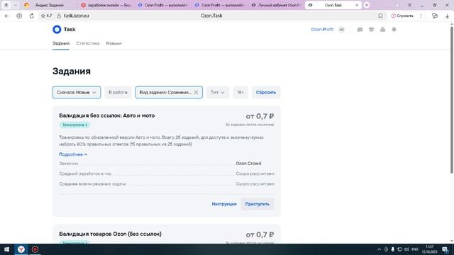
Task: Switch the ENG input language indicator
Action: point(414,249)
